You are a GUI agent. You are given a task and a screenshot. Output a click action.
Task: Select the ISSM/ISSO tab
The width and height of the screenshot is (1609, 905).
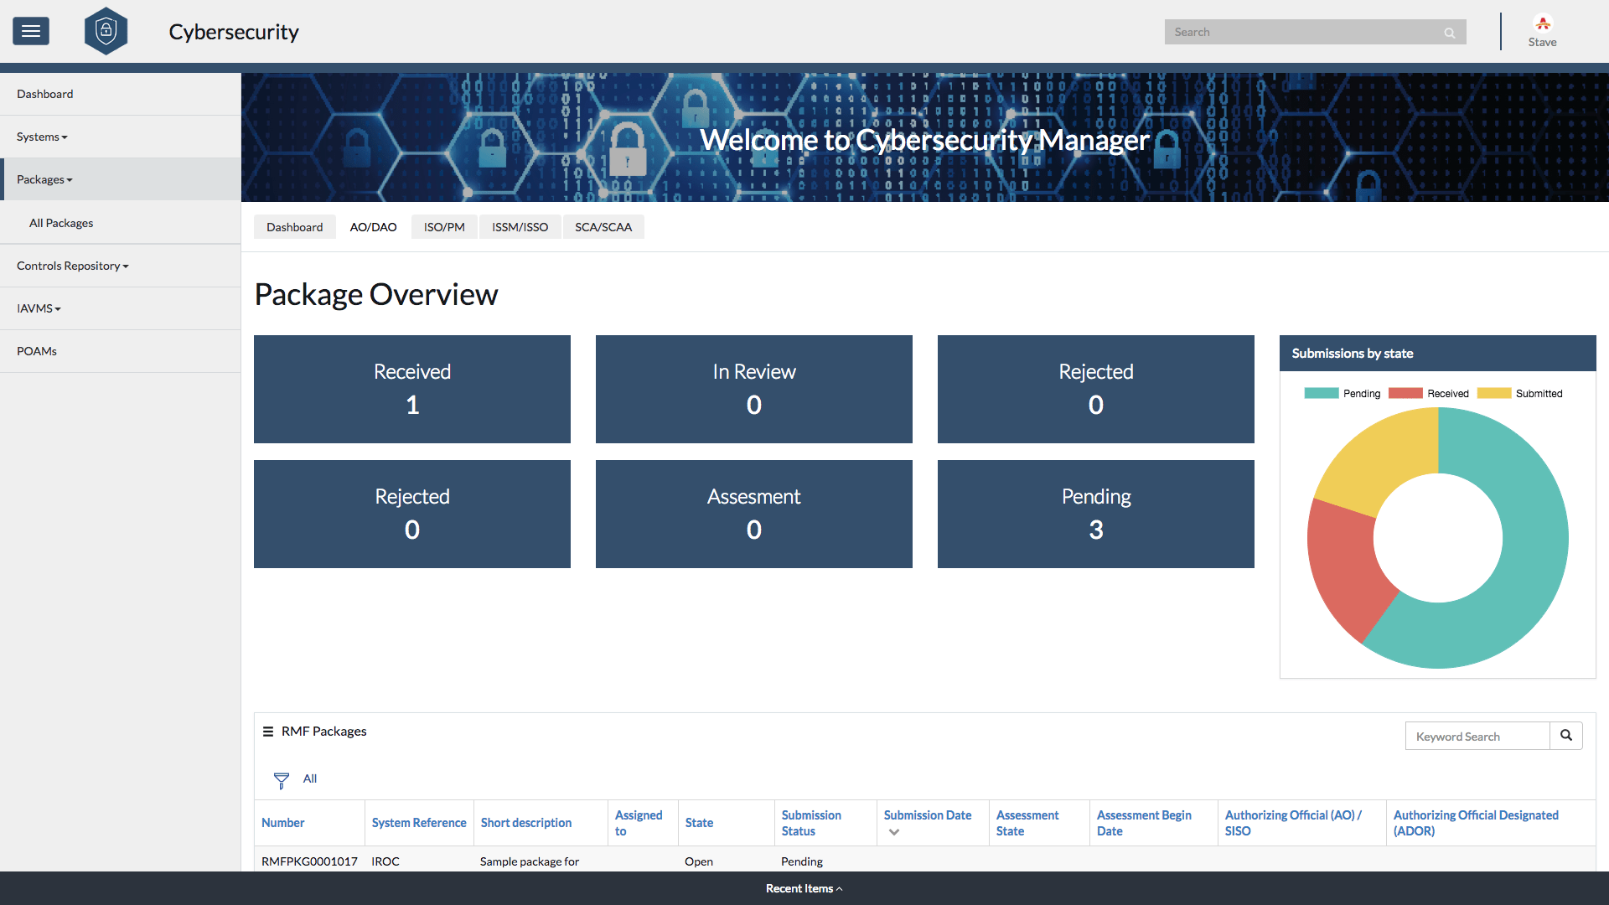coord(518,226)
